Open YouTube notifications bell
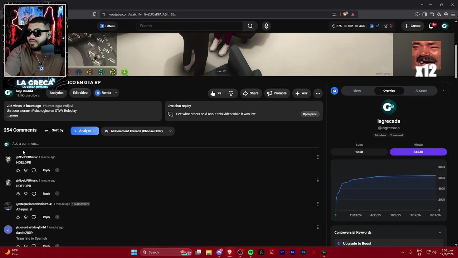The height and width of the screenshot is (258, 458). (x=431, y=26)
